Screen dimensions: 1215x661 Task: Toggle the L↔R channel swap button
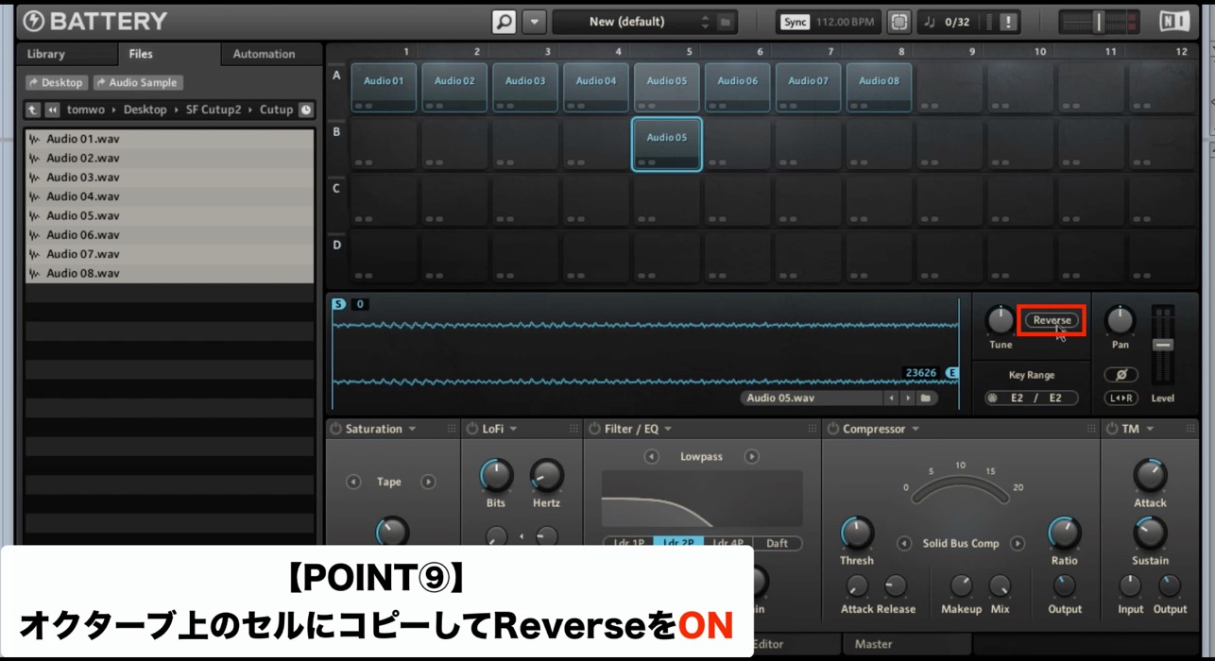click(x=1121, y=398)
